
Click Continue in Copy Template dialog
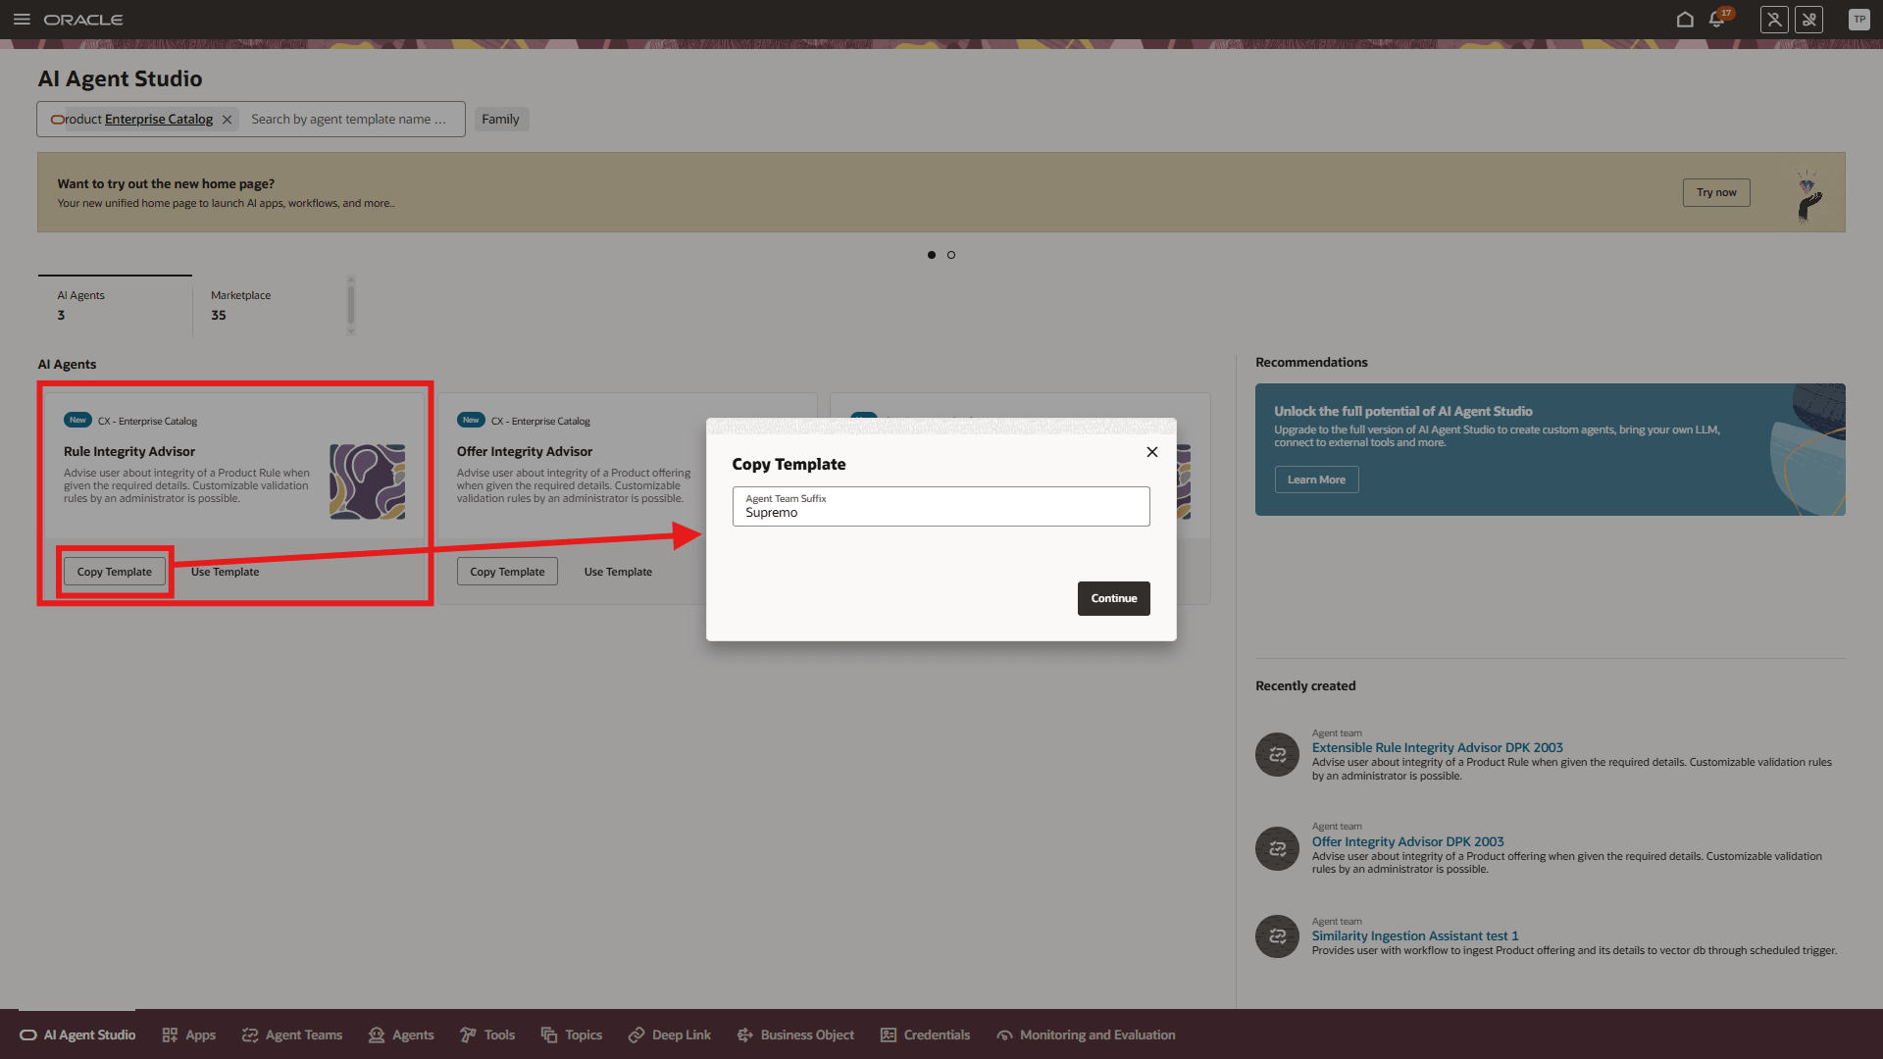click(1114, 598)
